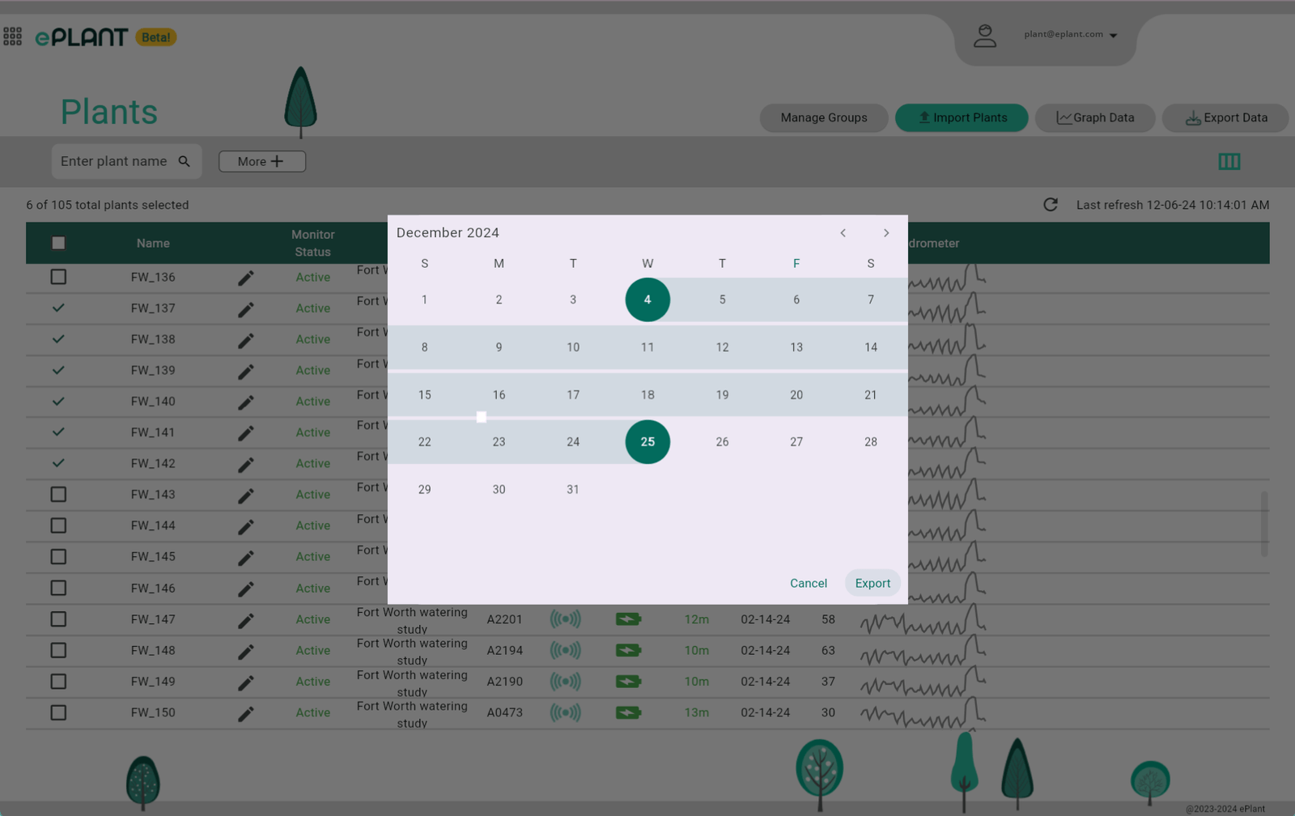Click the user profile avatar icon
1295x816 pixels.
point(984,35)
